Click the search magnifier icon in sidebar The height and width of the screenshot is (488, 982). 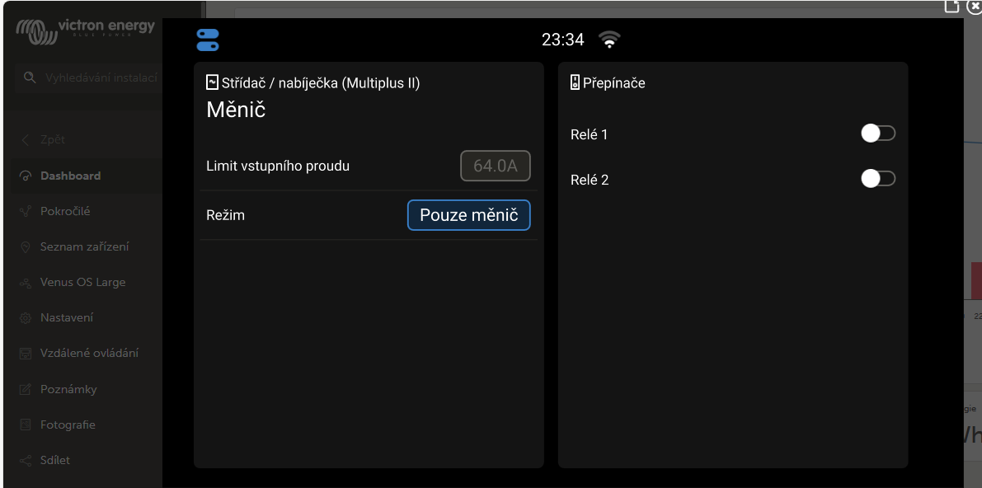(x=30, y=77)
